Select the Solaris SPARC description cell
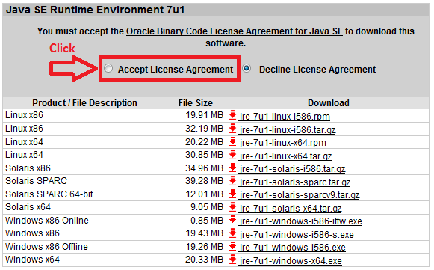434x270 pixels. point(36,181)
